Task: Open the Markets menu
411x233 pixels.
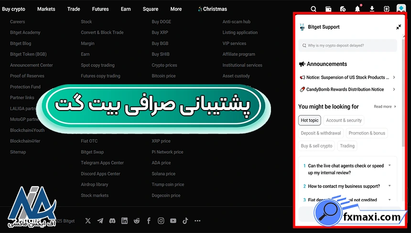Action: click(x=46, y=9)
